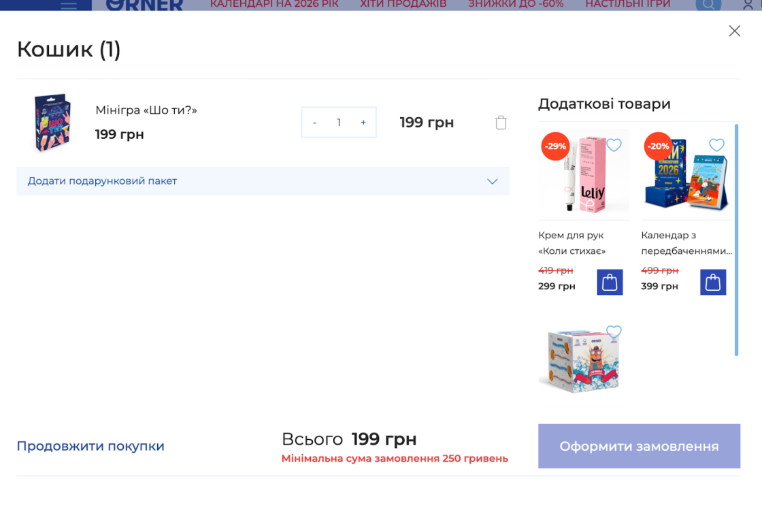
Task: Click Оформити замовлення button
Action: [639, 446]
